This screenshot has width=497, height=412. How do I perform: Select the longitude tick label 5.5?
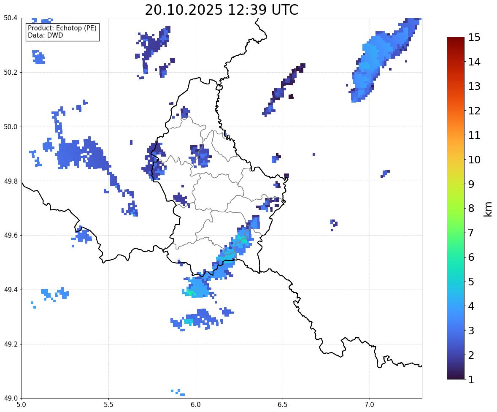(x=109, y=405)
